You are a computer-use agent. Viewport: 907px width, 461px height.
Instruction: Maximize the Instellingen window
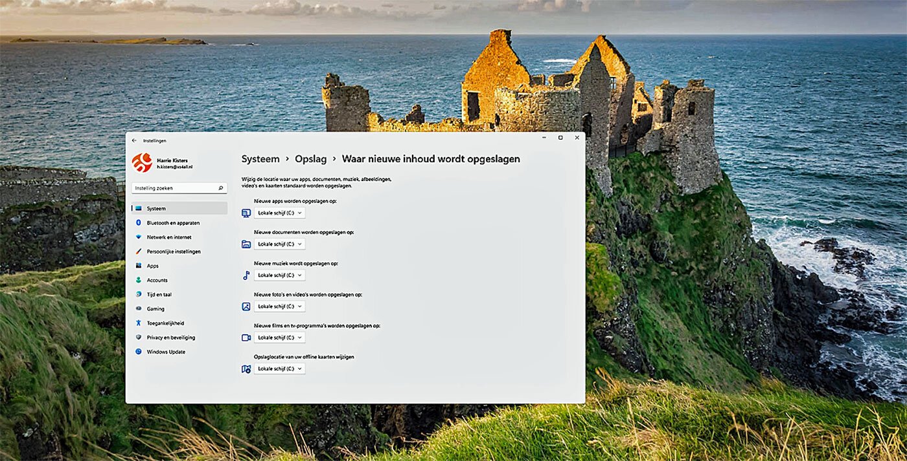[x=560, y=138]
